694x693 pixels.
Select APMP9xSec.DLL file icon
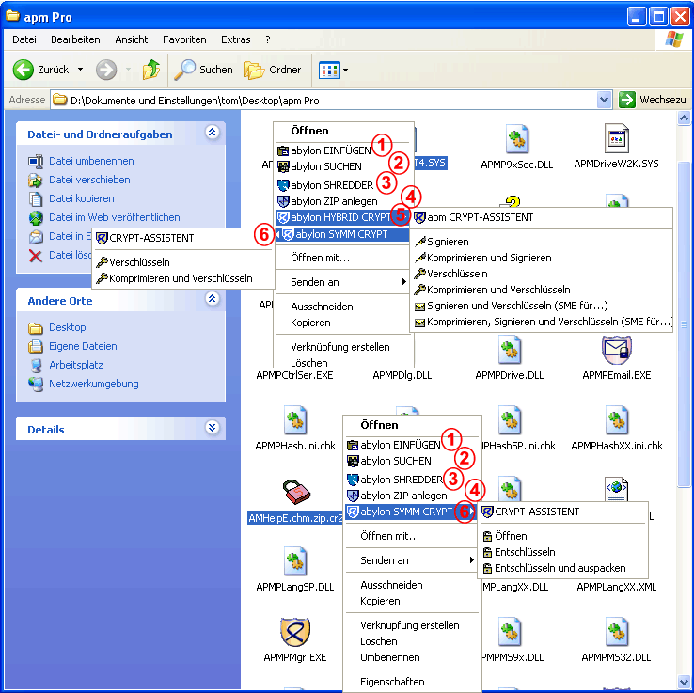pos(517,139)
